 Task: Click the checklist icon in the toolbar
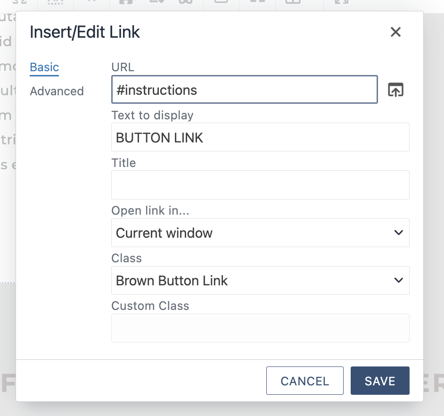coord(155,2)
